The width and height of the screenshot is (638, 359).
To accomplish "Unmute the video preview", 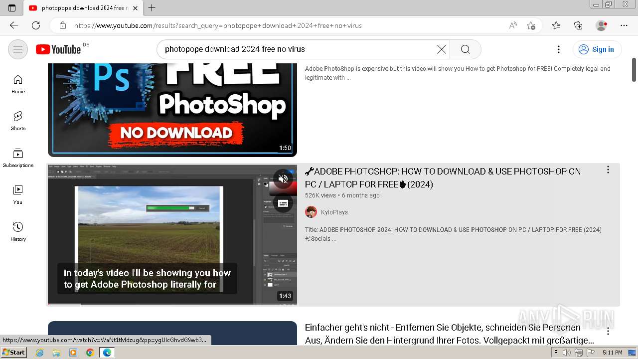I will point(283,179).
